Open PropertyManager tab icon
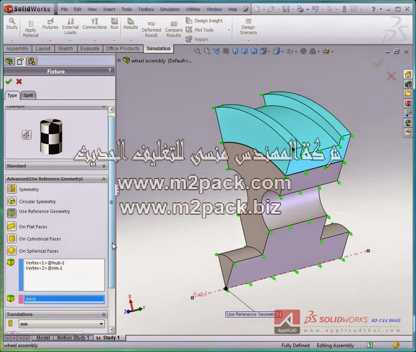The height and width of the screenshot is (352, 416). [20, 61]
